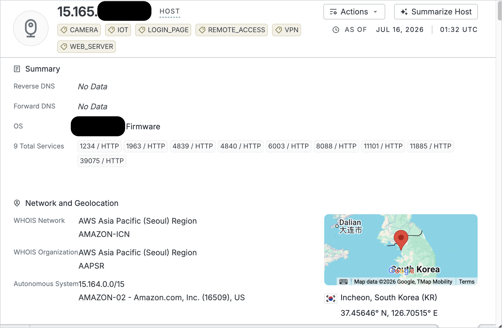The height and width of the screenshot is (328, 502).
Task: Click the Forward DNS No Data value
Action: tap(93, 107)
